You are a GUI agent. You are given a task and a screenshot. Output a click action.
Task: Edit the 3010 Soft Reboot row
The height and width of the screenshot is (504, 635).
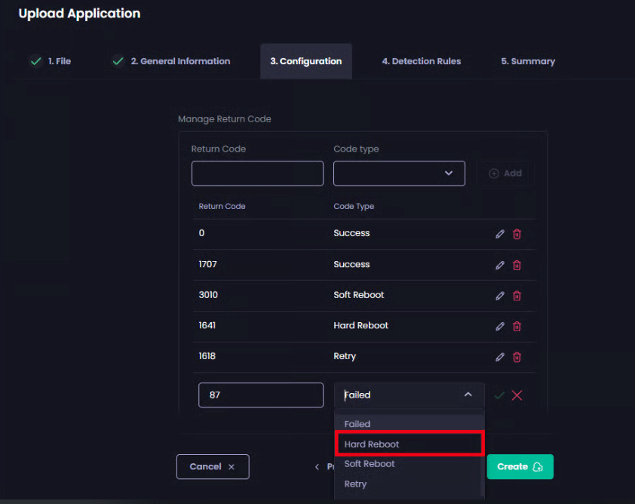(x=499, y=296)
